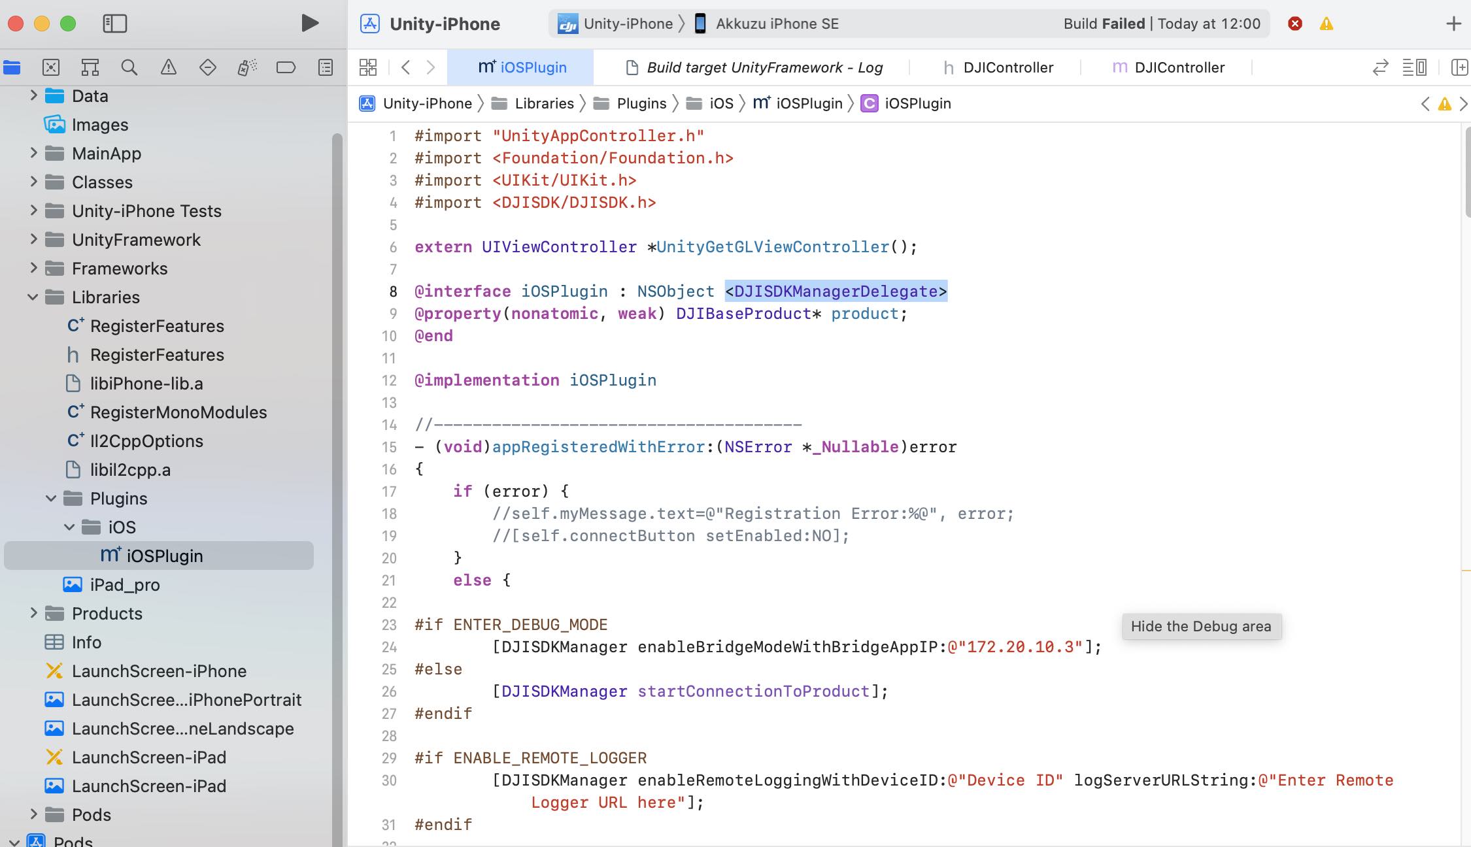Collapse the Plugins group
This screenshot has height=847, width=1471.
51,498
